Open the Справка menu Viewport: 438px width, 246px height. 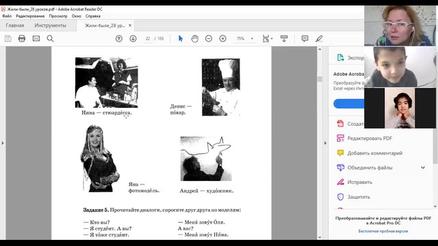[x=93, y=16]
